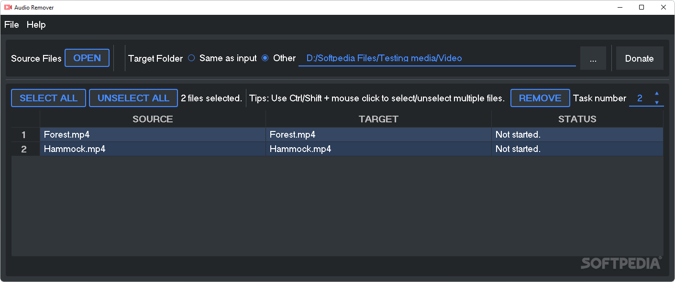
Task: Select the Other target folder option
Action: 265,58
